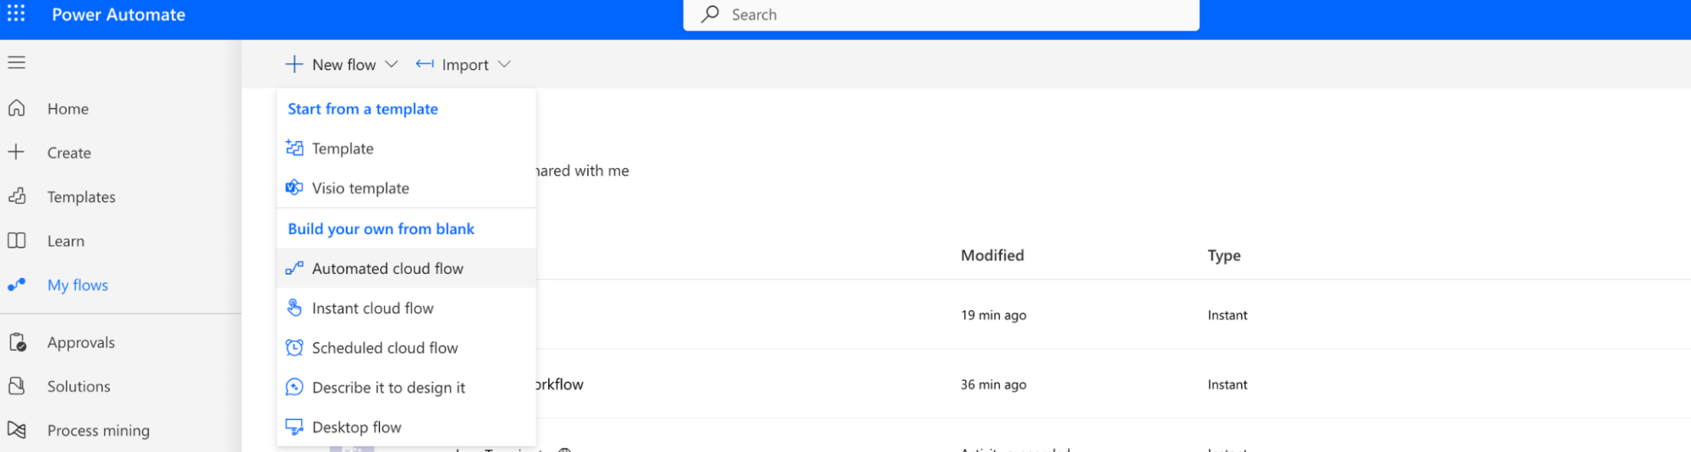The image size is (1691, 452).
Task: Focus the Search input field
Action: 941,14
